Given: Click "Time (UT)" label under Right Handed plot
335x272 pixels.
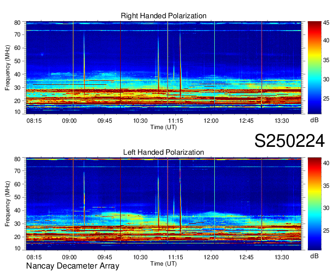Looking at the screenshot, I should tap(164, 127).
